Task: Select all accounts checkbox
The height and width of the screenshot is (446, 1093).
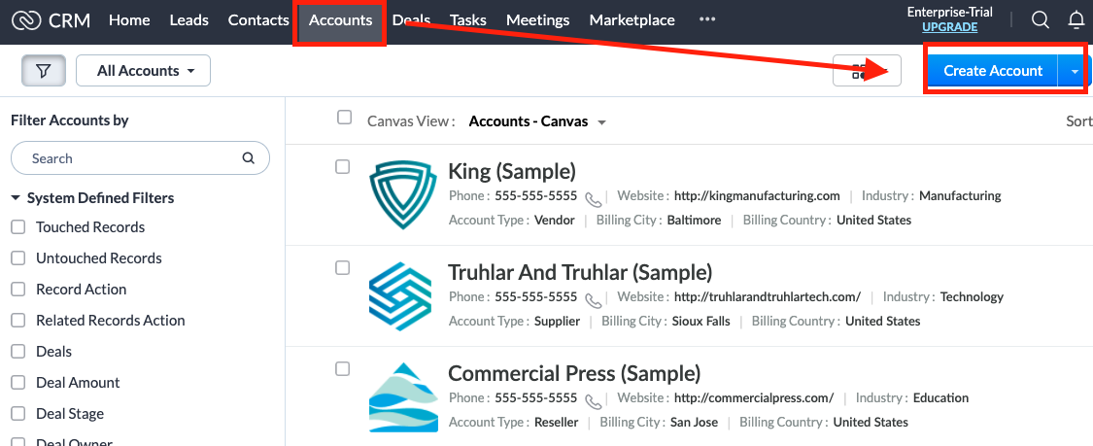Action: pos(344,117)
